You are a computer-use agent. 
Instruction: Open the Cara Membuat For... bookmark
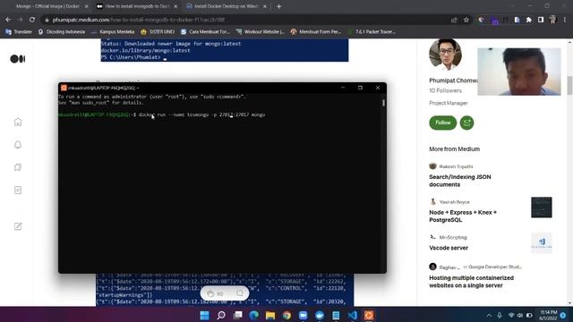click(x=205, y=32)
